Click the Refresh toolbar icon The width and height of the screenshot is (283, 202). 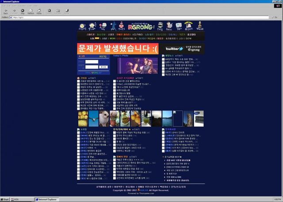pos(31,11)
